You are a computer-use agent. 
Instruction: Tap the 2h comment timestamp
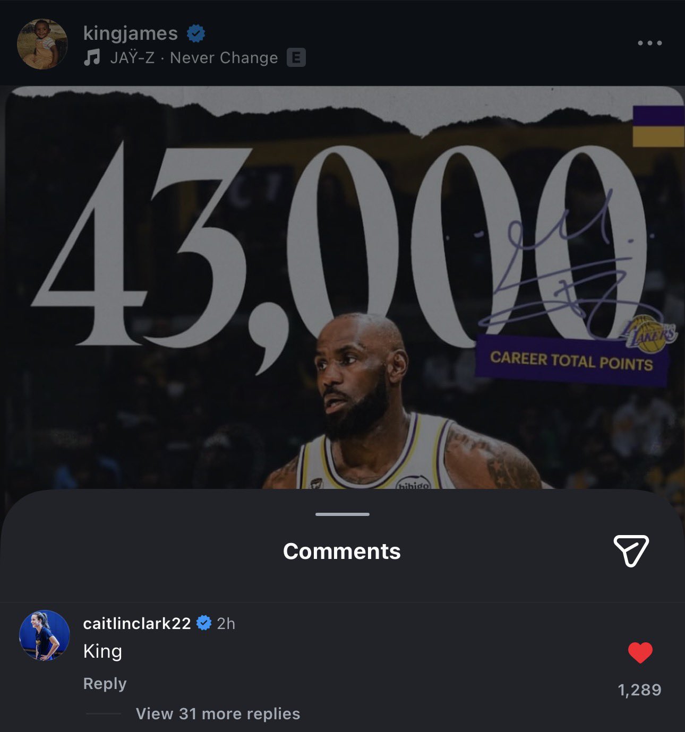point(226,624)
